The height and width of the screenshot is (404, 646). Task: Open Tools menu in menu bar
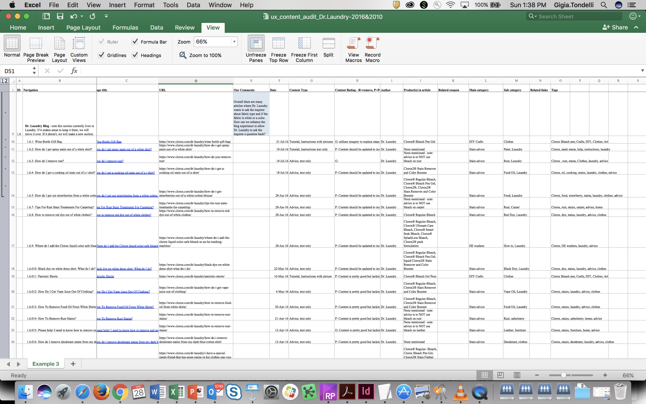coord(170,5)
